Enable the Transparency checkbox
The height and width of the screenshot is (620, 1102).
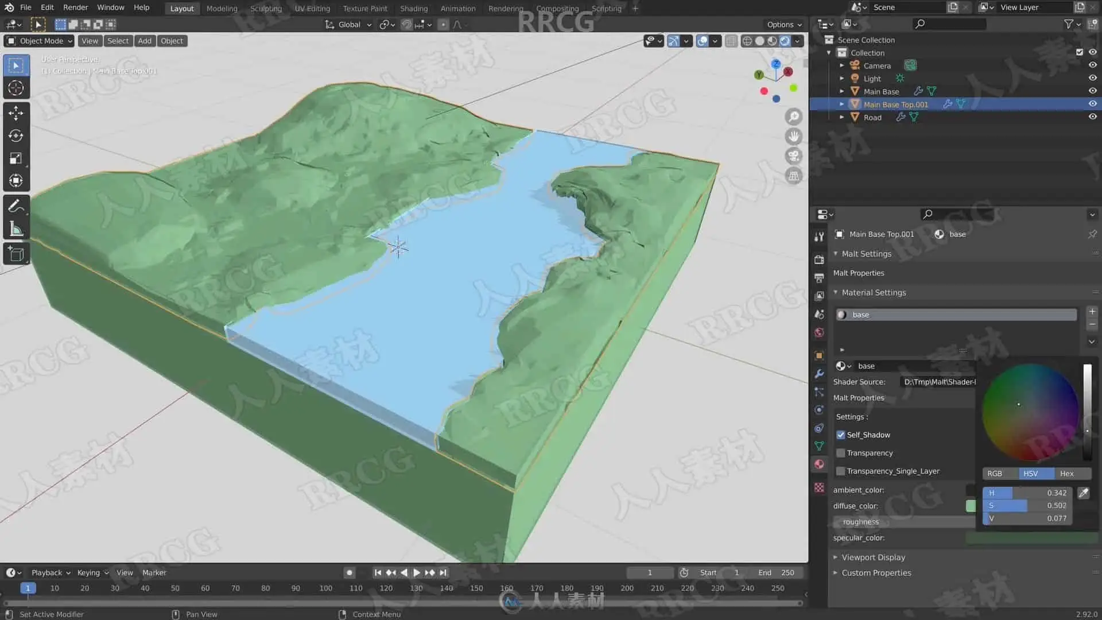coord(841,453)
